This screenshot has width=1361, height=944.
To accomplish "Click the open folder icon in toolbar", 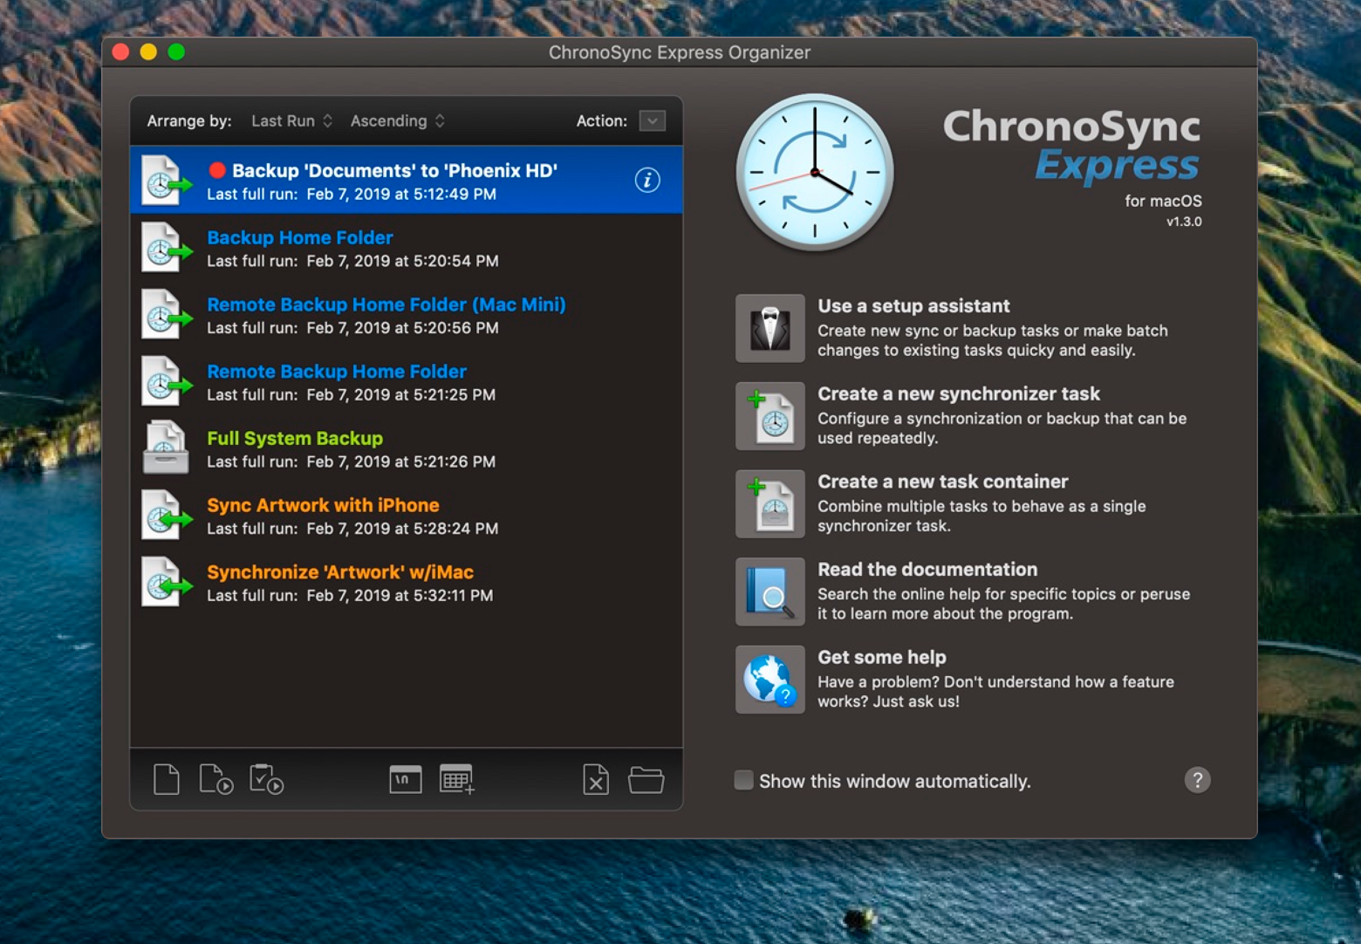I will pos(646,780).
